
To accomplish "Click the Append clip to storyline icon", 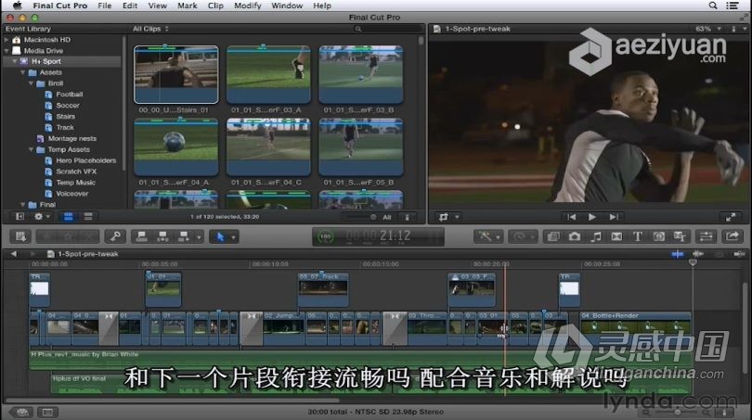I will tap(183, 236).
